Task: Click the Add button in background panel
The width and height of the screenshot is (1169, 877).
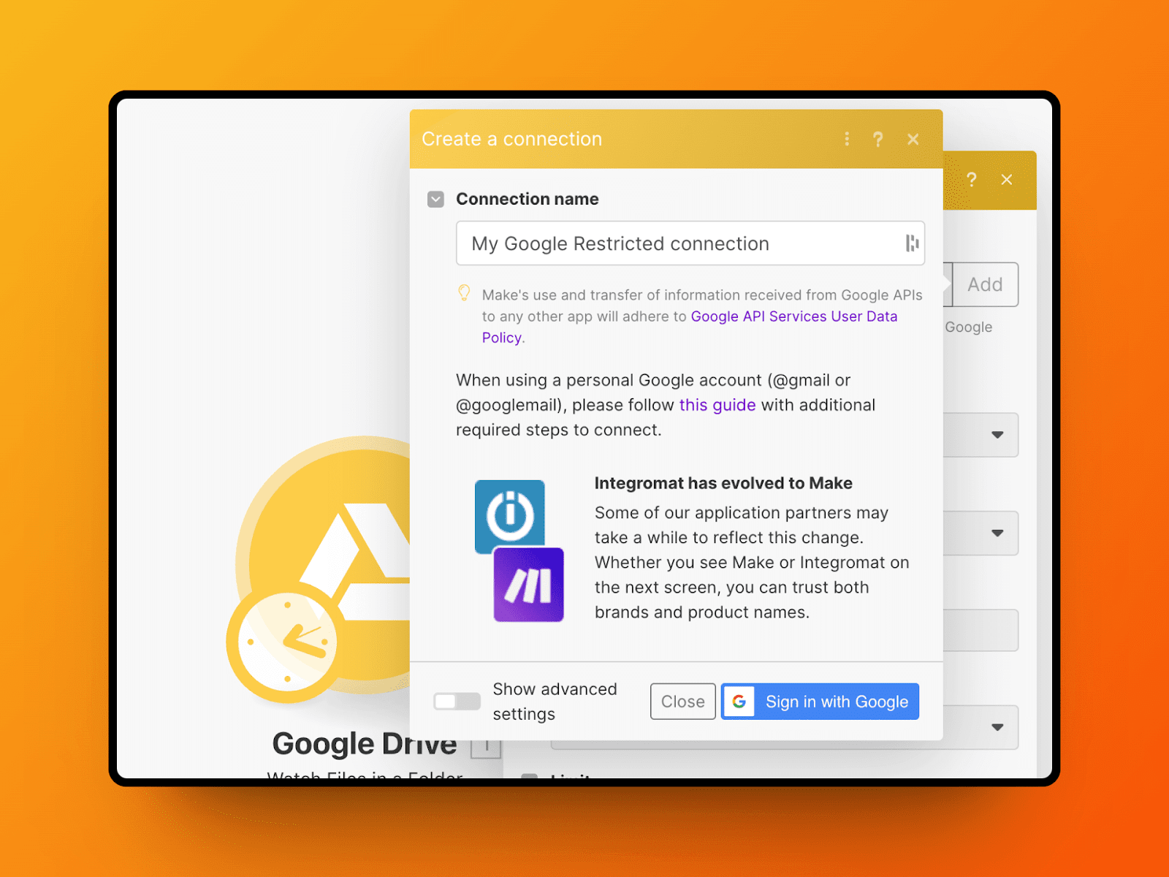Action: 985,284
